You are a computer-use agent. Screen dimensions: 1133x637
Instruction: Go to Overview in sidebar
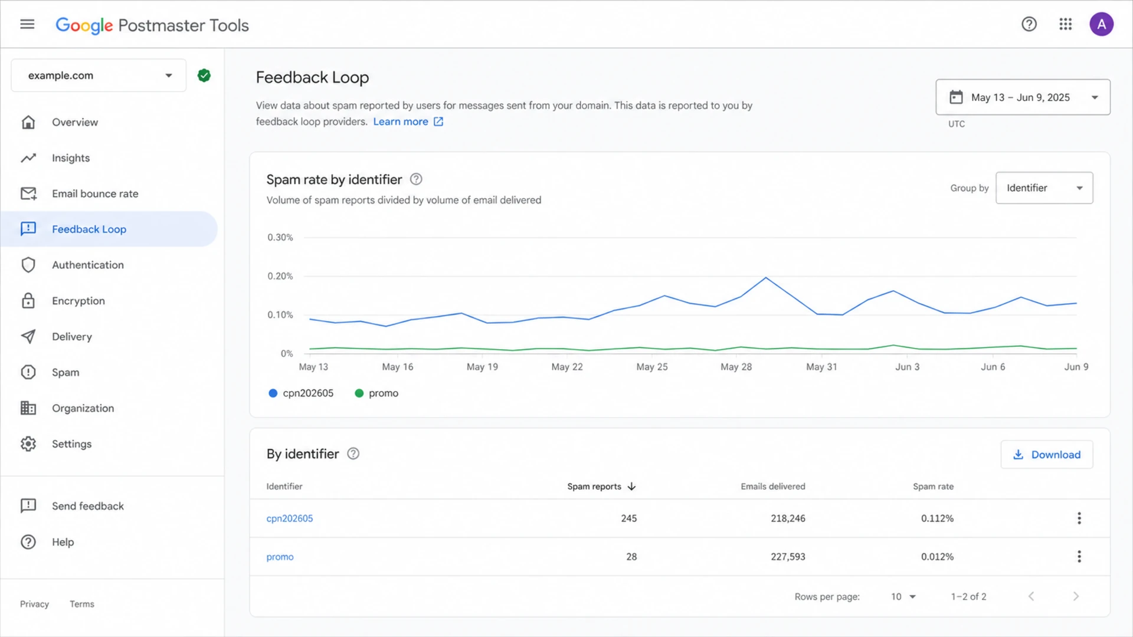(x=109, y=122)
